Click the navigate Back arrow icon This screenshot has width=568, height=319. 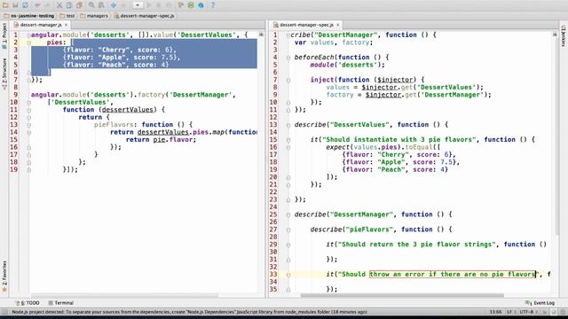click(x=114, y=5)
